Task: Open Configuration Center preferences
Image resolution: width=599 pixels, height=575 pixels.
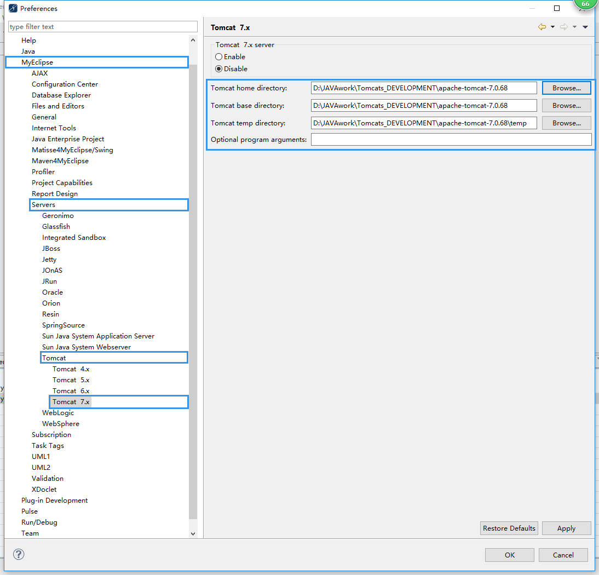Action: coord(65,84)
